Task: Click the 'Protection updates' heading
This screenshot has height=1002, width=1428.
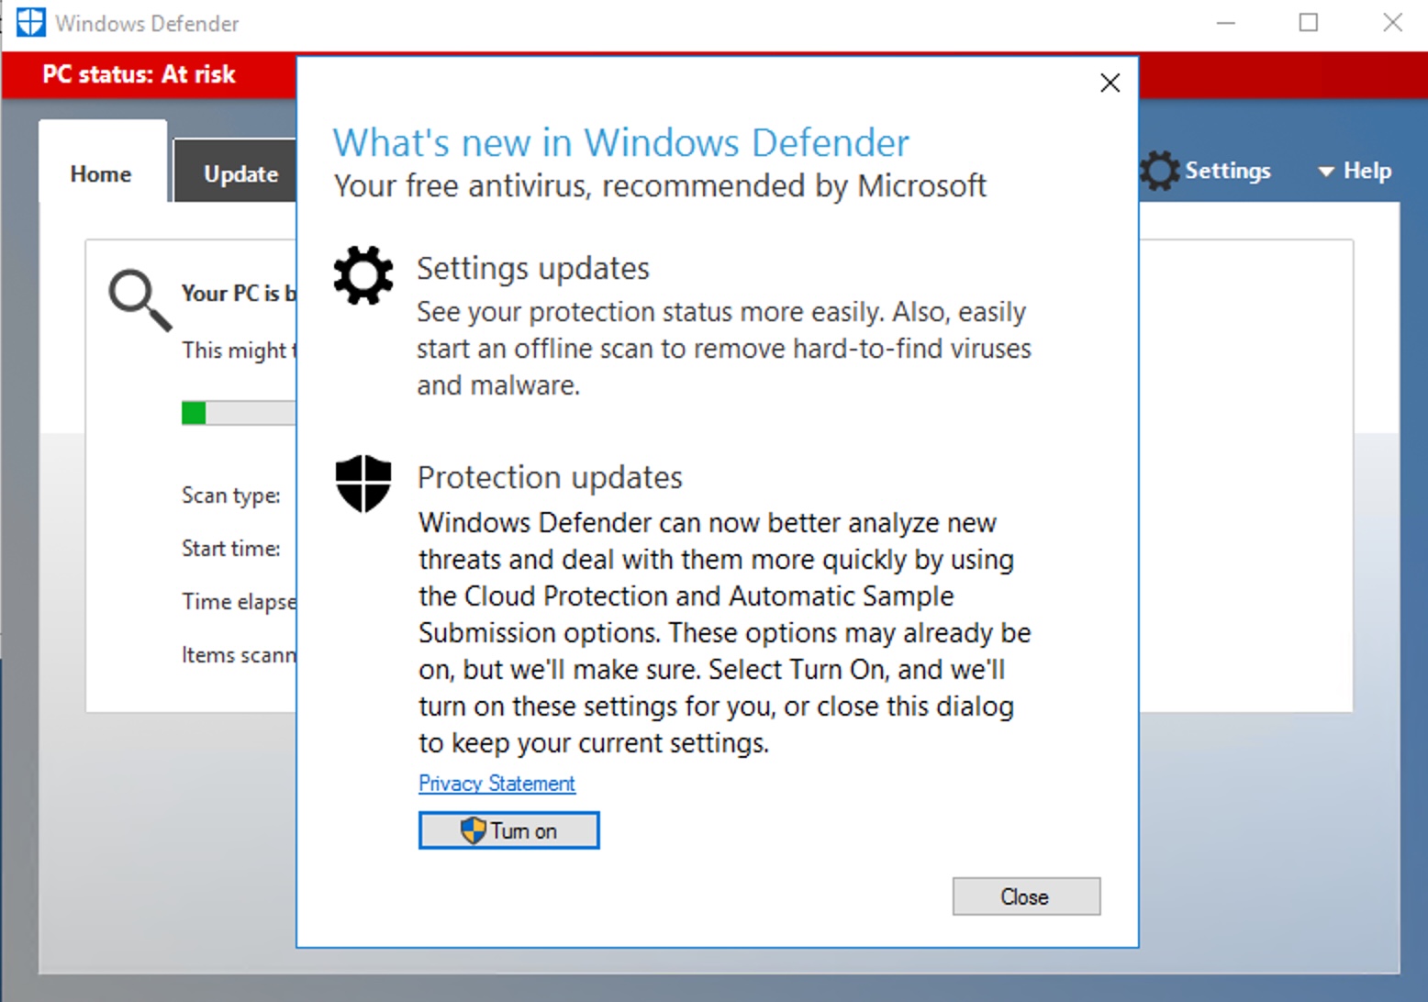Action: click(550, 478)
